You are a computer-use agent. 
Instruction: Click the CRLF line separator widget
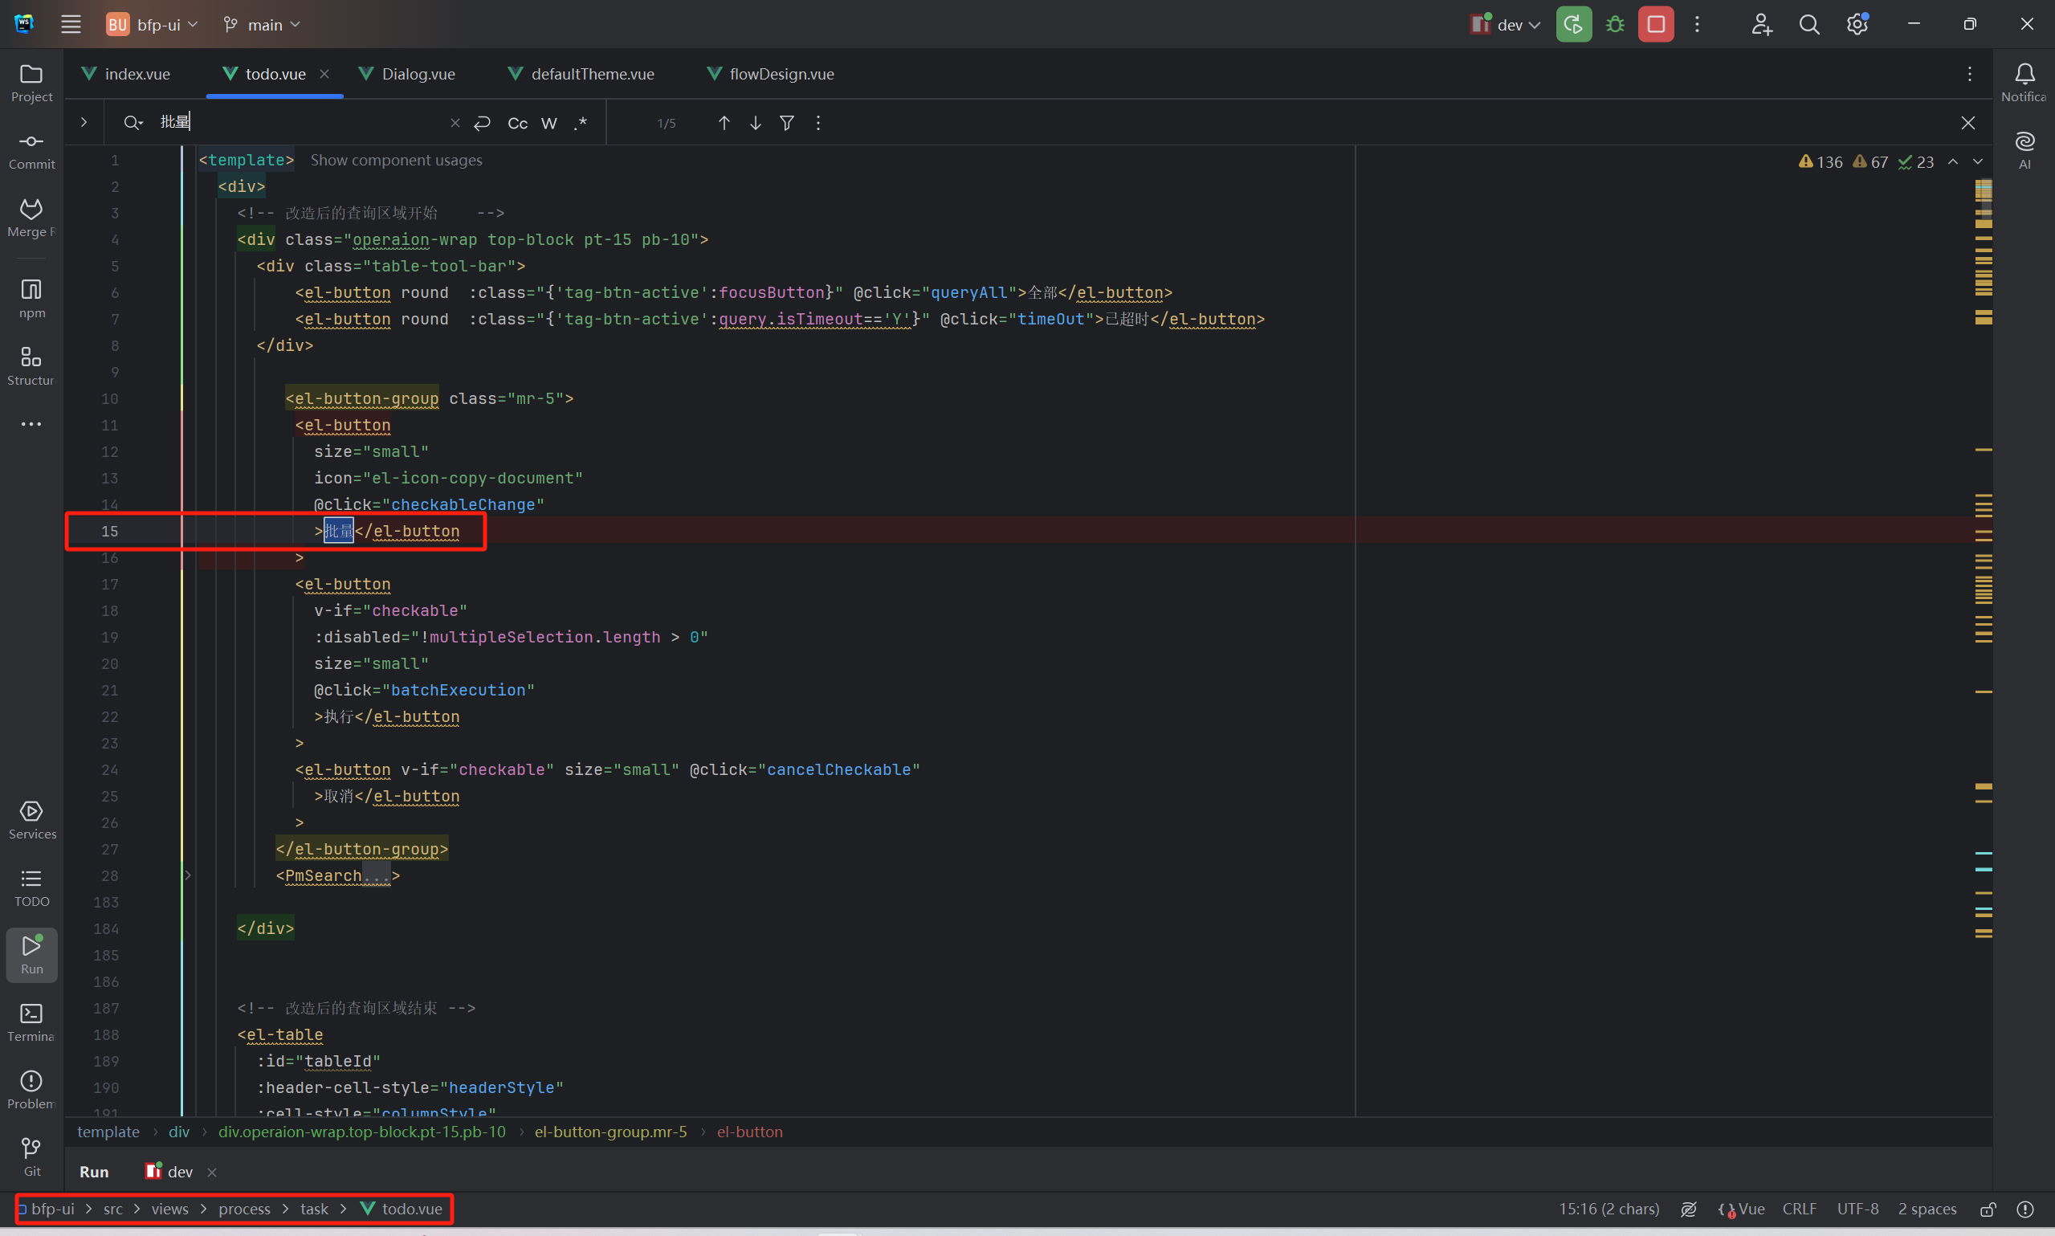click(1799, 1209)
